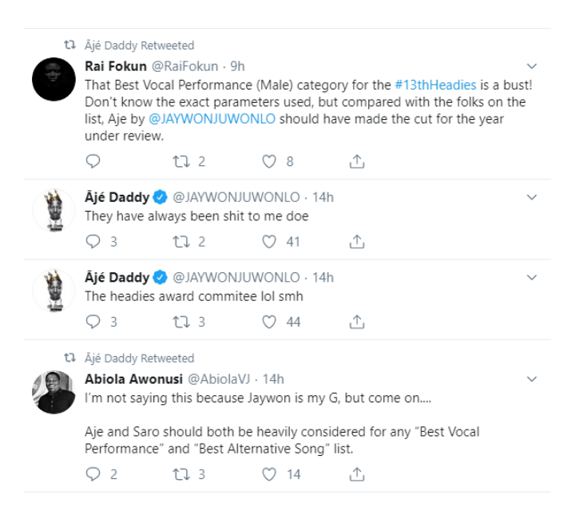Screen dimensions: 575x511
Task: Click Rai Fokun's profile avatar
Action: point(54,78)
